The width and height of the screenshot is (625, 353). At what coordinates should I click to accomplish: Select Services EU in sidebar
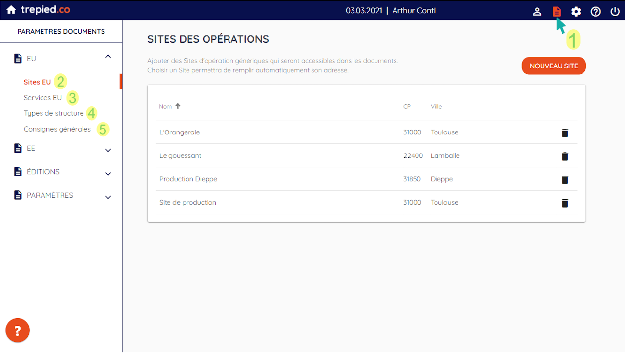[43, 98]
